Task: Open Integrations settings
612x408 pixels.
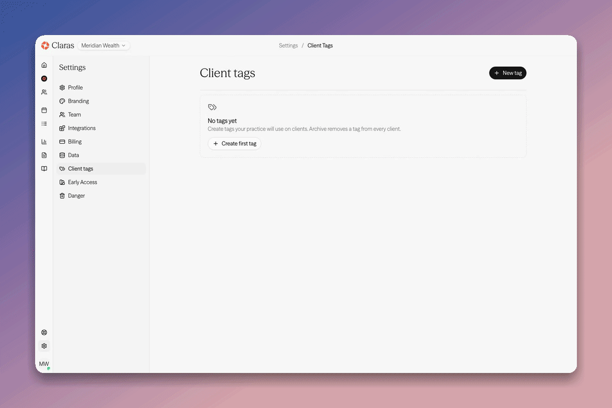Action: [x=102, y=128]
